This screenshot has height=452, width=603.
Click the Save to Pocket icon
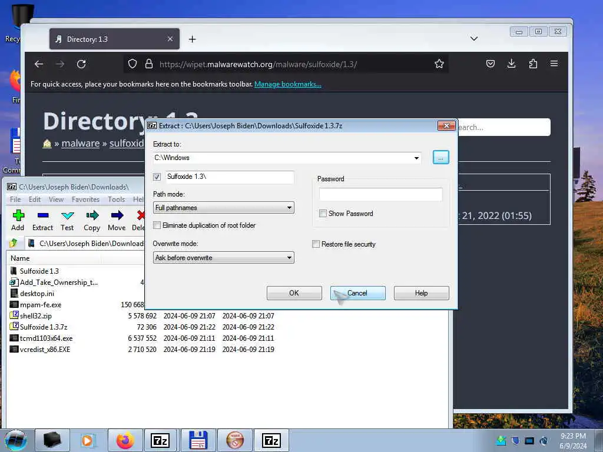491,64
